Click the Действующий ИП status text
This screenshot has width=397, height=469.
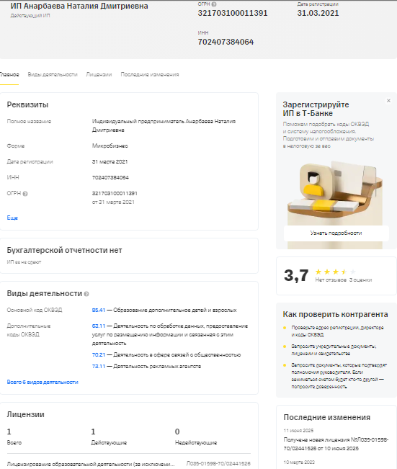tap(30, 16)
